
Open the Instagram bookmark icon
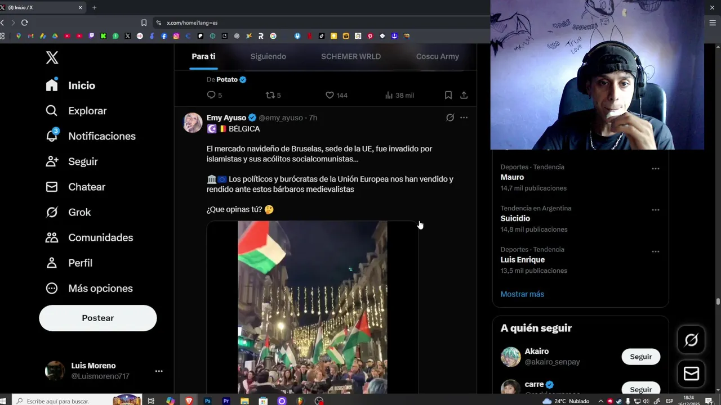pyautogui.click(x=176, y=36)
